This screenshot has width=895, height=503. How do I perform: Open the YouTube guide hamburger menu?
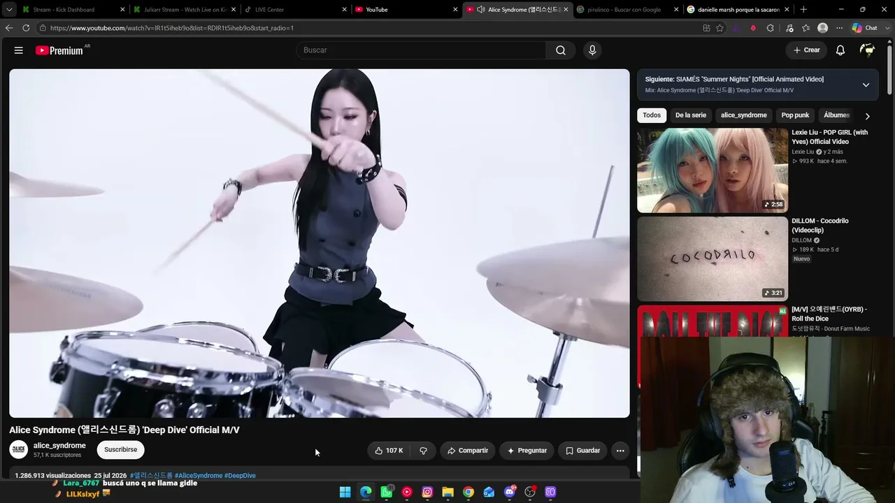tap(19, 50)
